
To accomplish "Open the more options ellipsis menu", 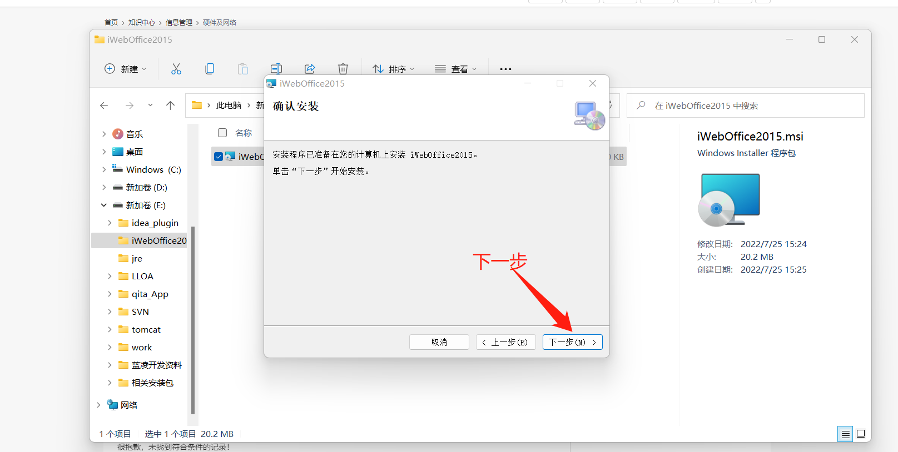I will (x=505, y=69).
